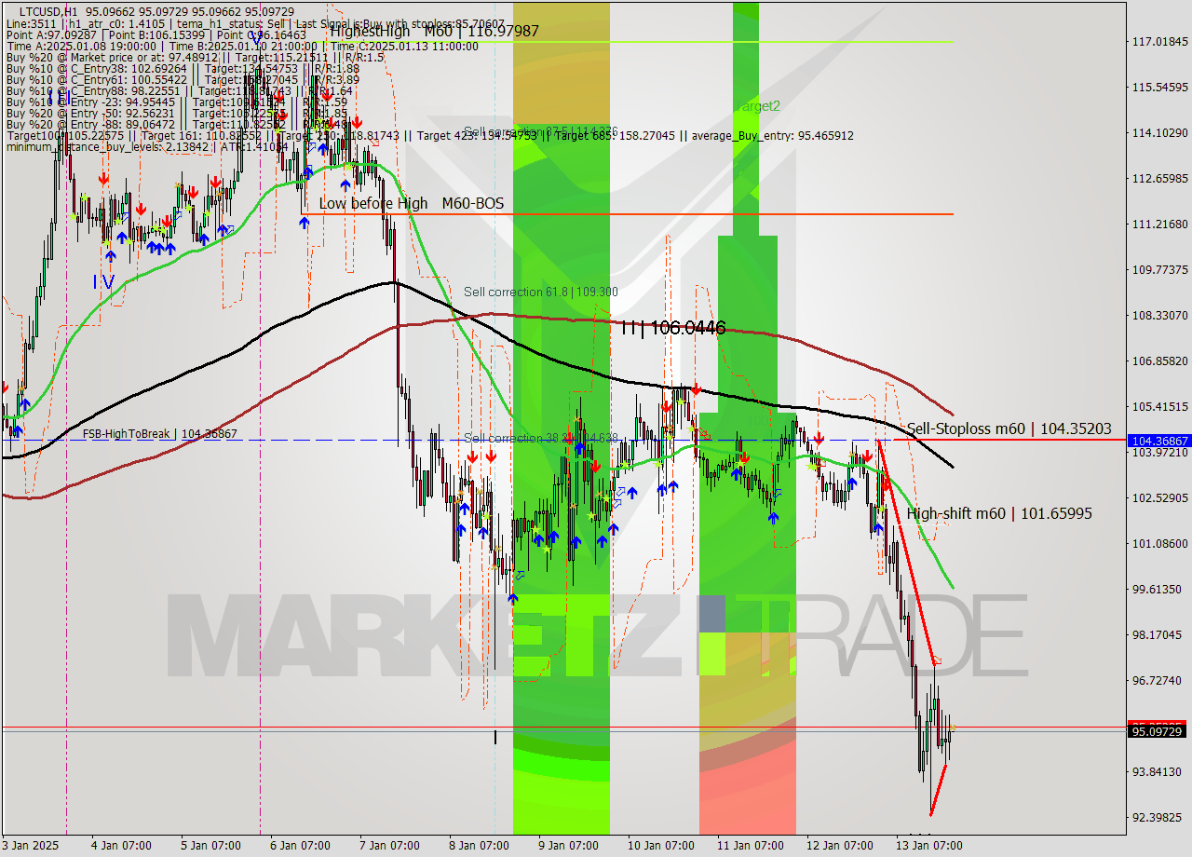Click the '5 Jan 07:00' time label

click(x=210, y=846)
